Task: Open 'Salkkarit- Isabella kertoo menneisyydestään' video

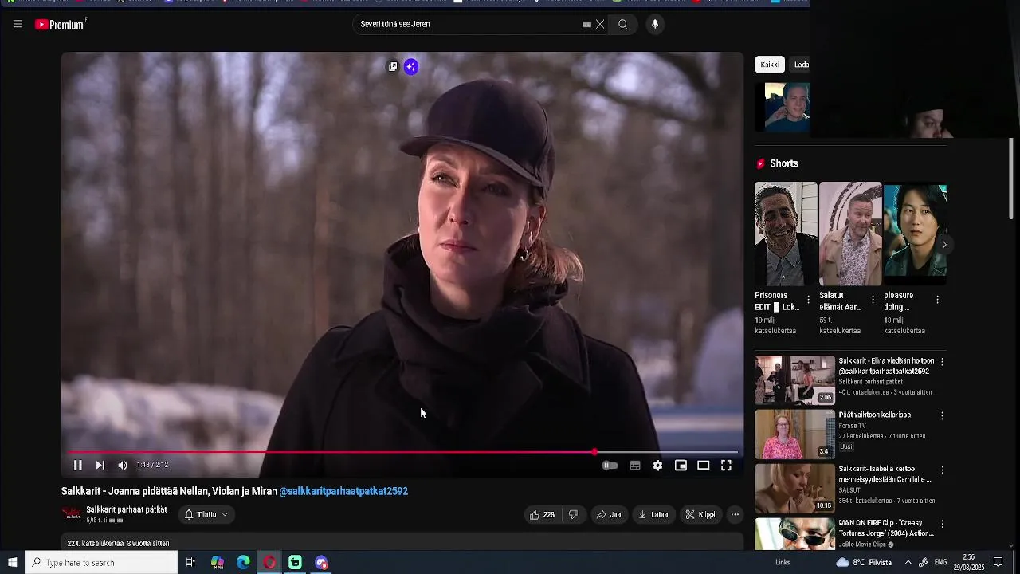Action: (885, 474)
